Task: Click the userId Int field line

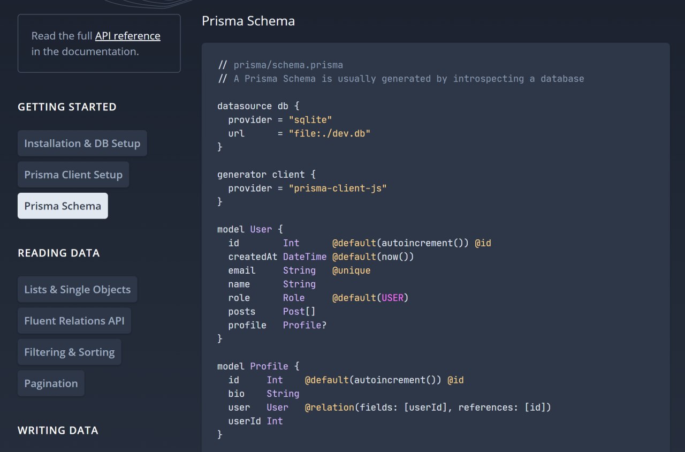Action: pos(256,421)
